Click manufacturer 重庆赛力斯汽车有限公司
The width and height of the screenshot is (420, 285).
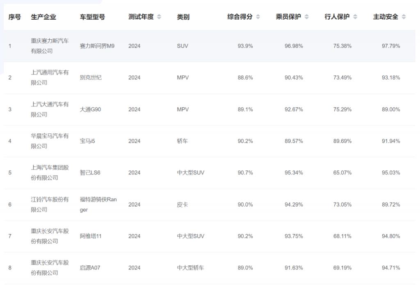click(x=50, y=46)
